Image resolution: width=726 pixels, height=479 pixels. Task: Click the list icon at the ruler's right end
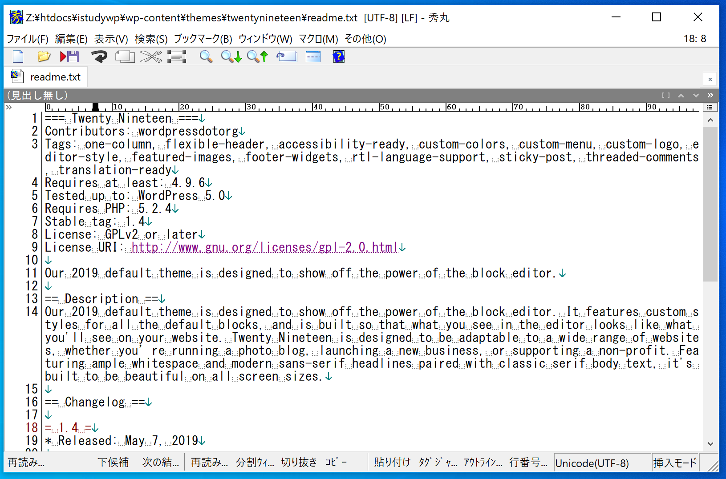(x=710, y=107)
